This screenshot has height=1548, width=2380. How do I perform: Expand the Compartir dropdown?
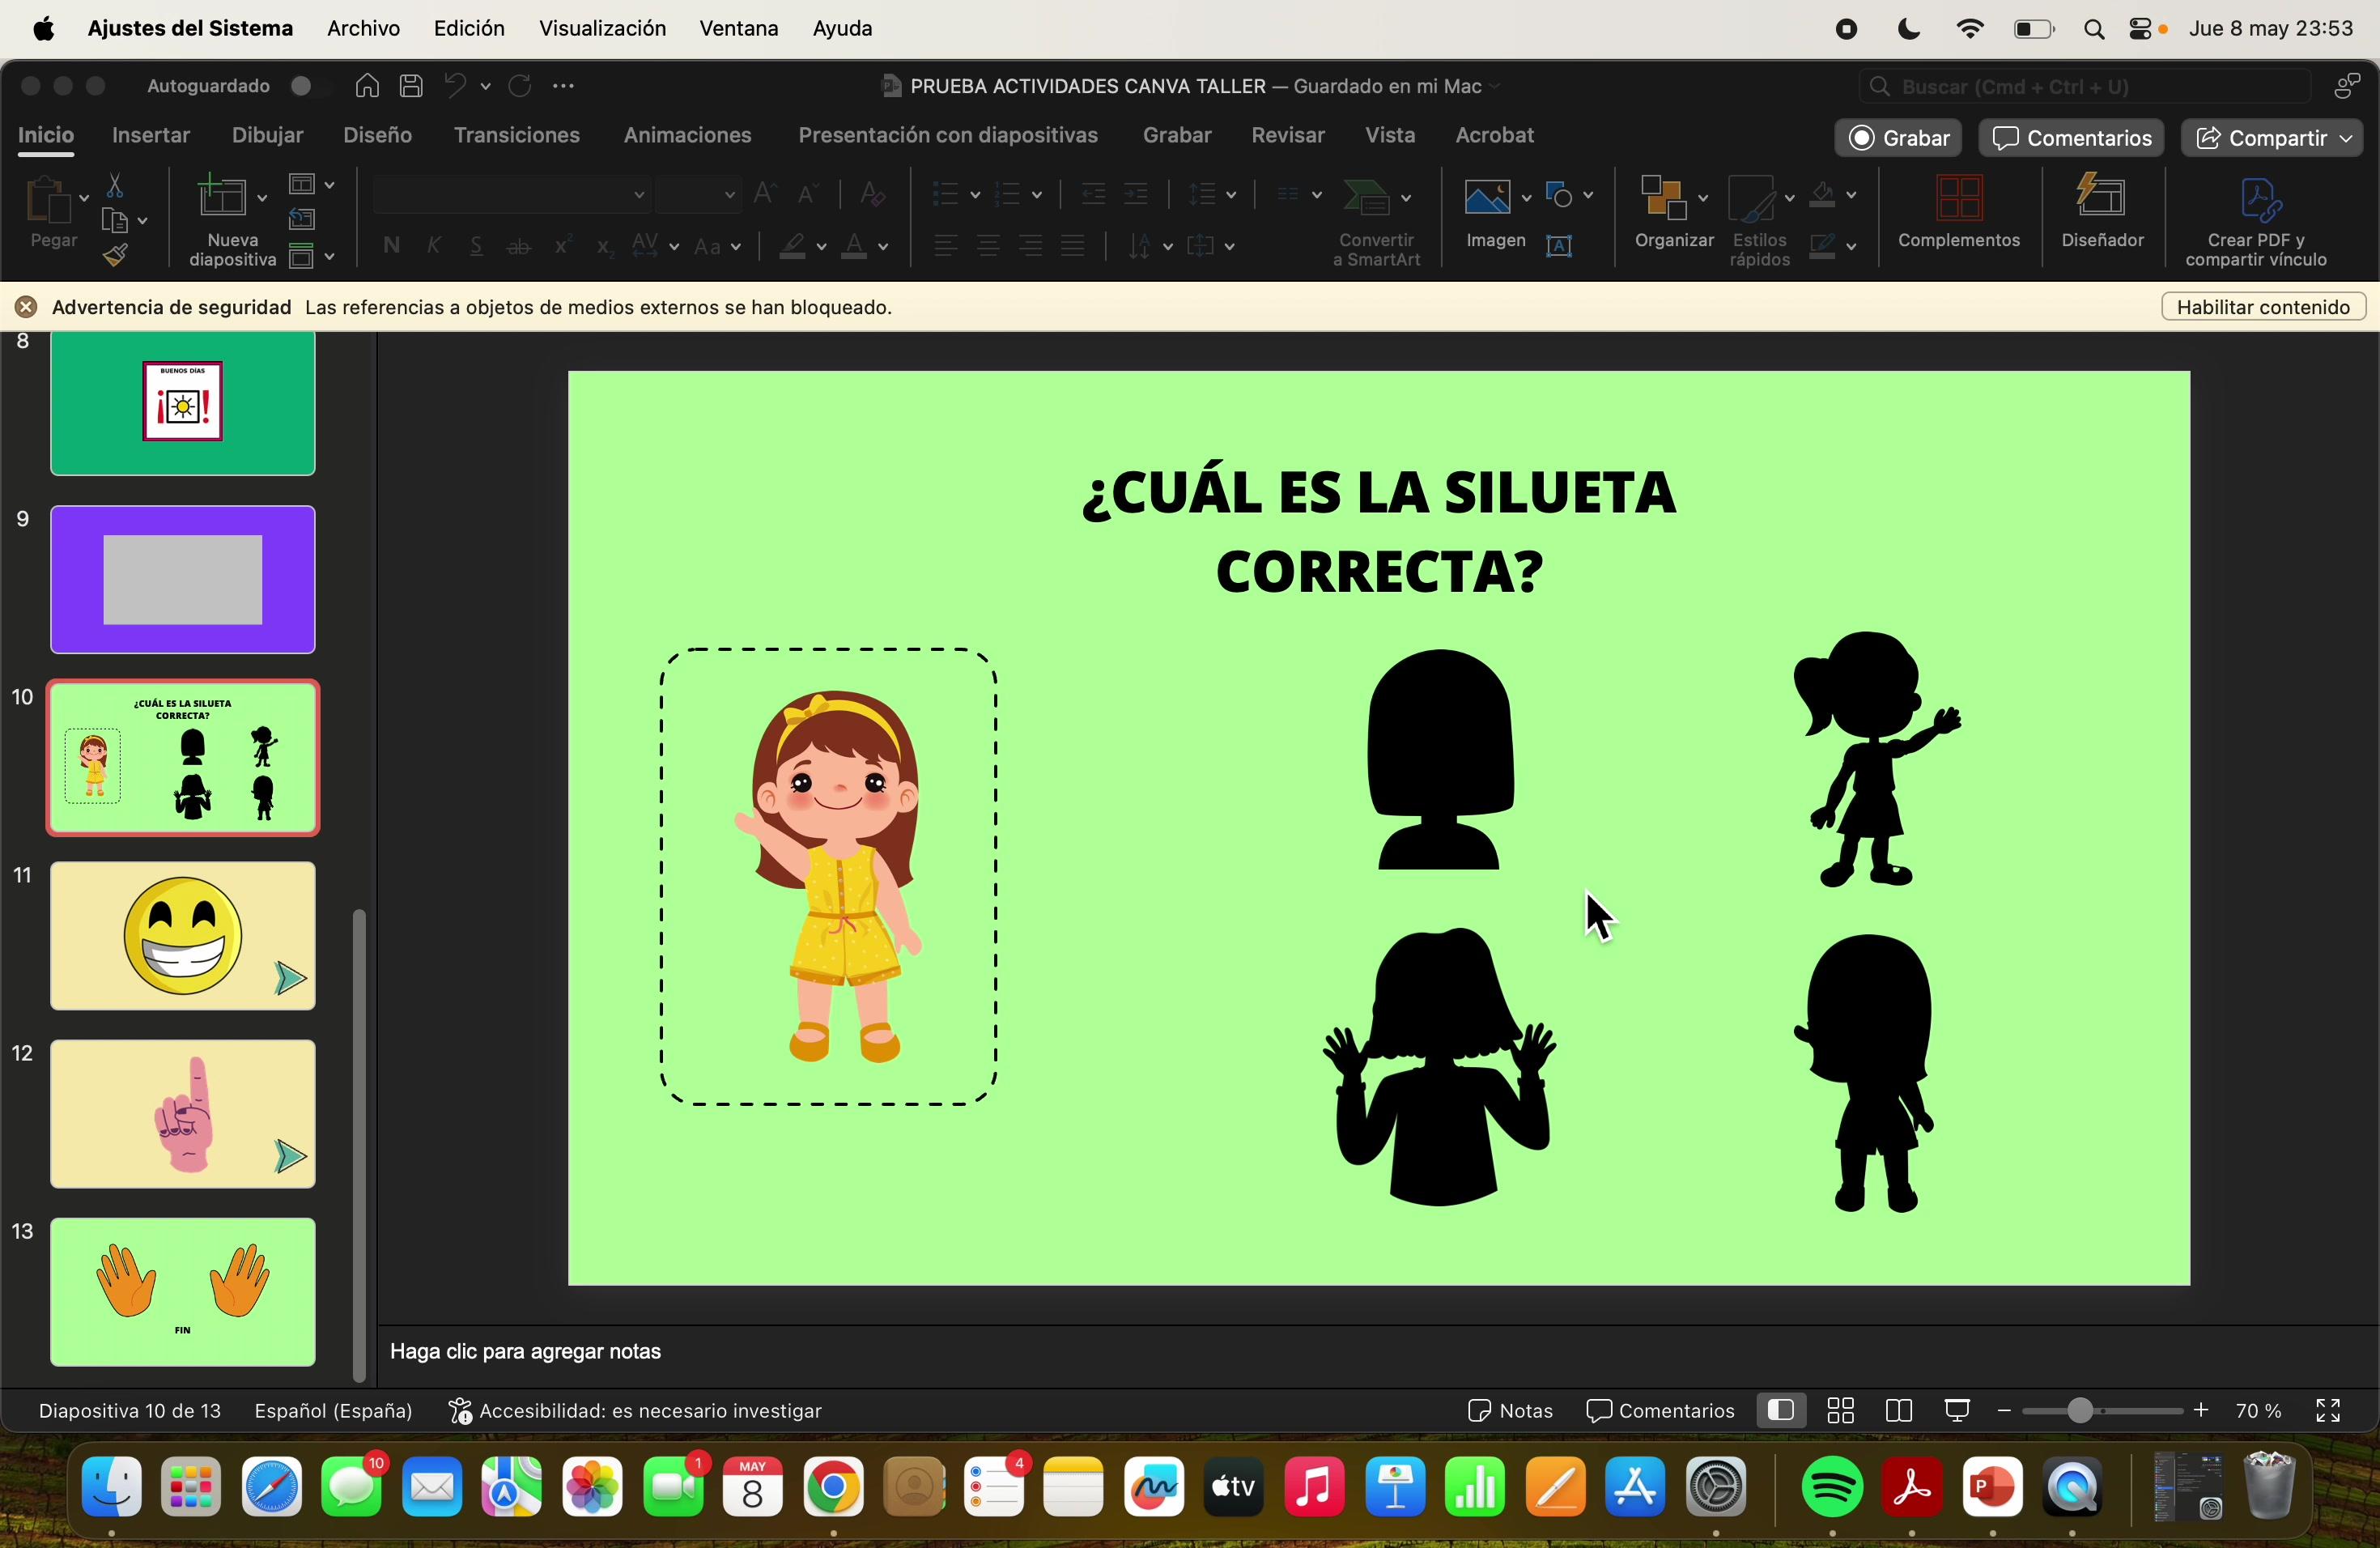pyautogui.click(x=2347, y=138)
